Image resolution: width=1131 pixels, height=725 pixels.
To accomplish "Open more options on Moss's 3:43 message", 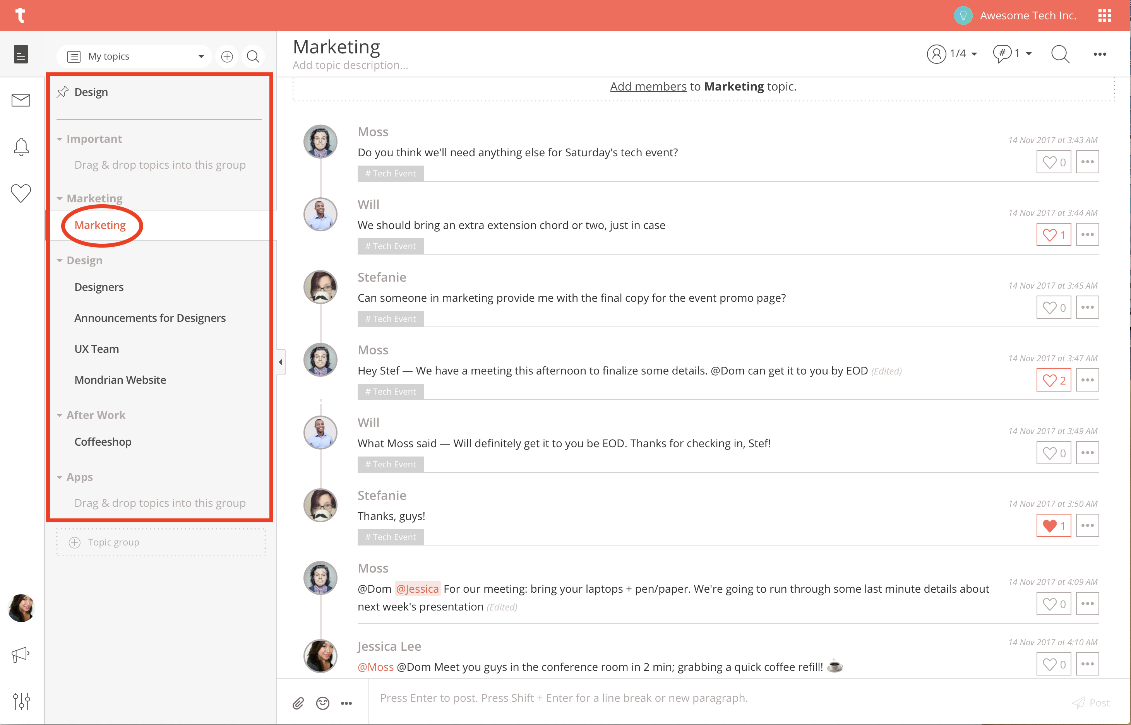I will click(1087, 162).
